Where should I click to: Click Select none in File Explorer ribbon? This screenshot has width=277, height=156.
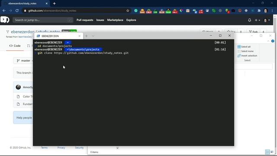pyautogui.click(x=245, y=51)
